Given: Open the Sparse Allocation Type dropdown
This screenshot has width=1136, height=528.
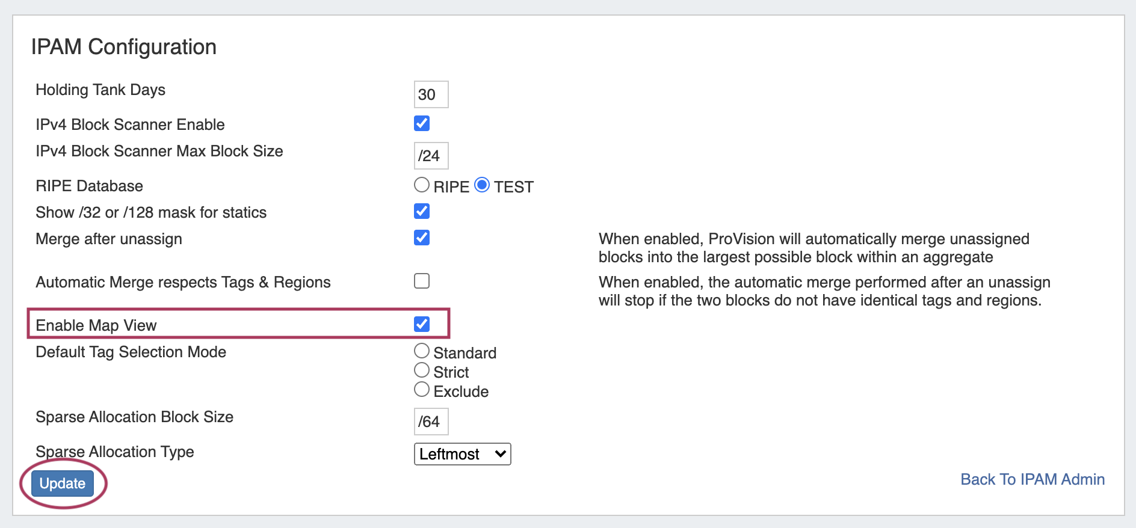Looking at the screenshot, I should pos(462,454).
